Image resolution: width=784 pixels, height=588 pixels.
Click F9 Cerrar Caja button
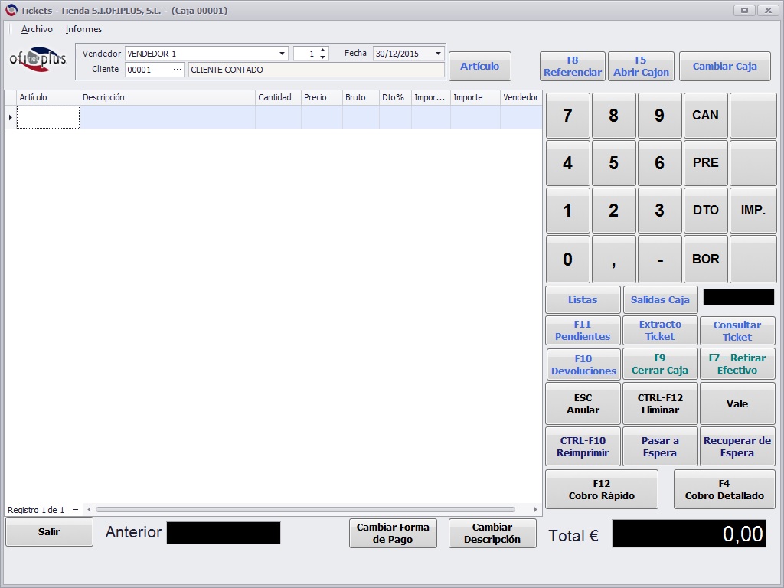[x=660, y=364]
